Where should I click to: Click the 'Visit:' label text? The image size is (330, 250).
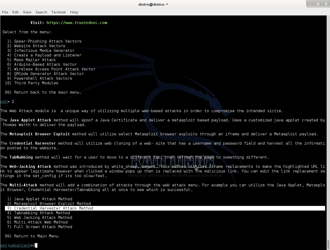pos(37,23)
